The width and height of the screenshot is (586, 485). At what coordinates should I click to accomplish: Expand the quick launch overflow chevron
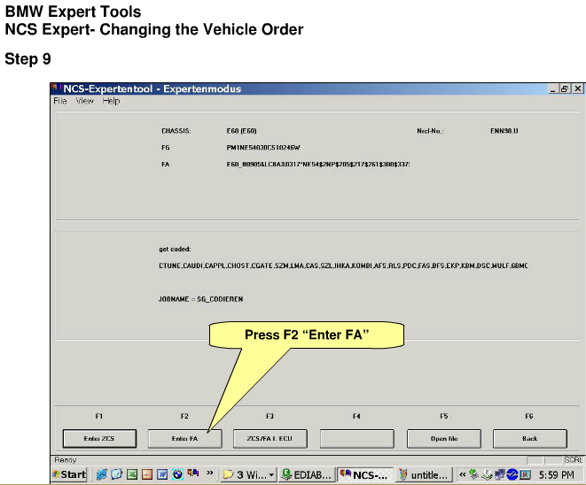[x=209, y=473]
